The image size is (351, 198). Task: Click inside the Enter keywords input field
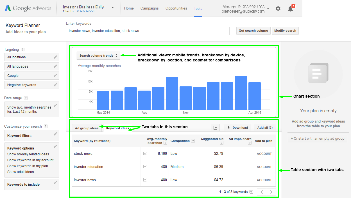coord(148,31)
